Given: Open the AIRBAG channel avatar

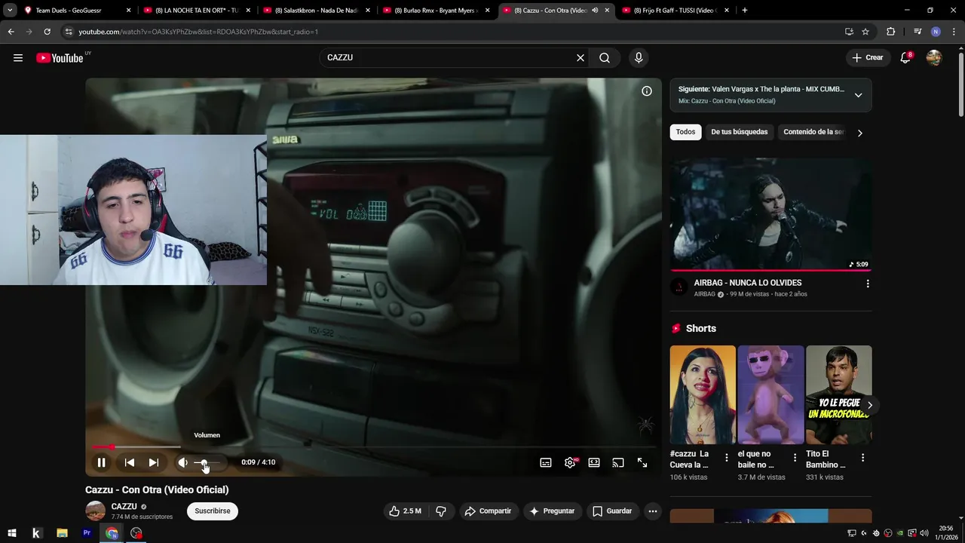Looking at the screenshot, I should click(679, 287).
